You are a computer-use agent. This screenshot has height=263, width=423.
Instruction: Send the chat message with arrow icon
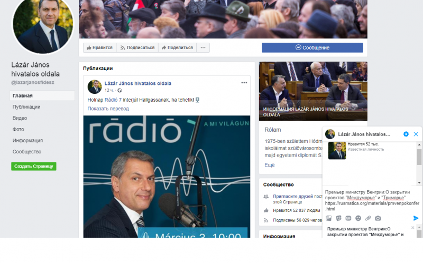coord(416,218)
